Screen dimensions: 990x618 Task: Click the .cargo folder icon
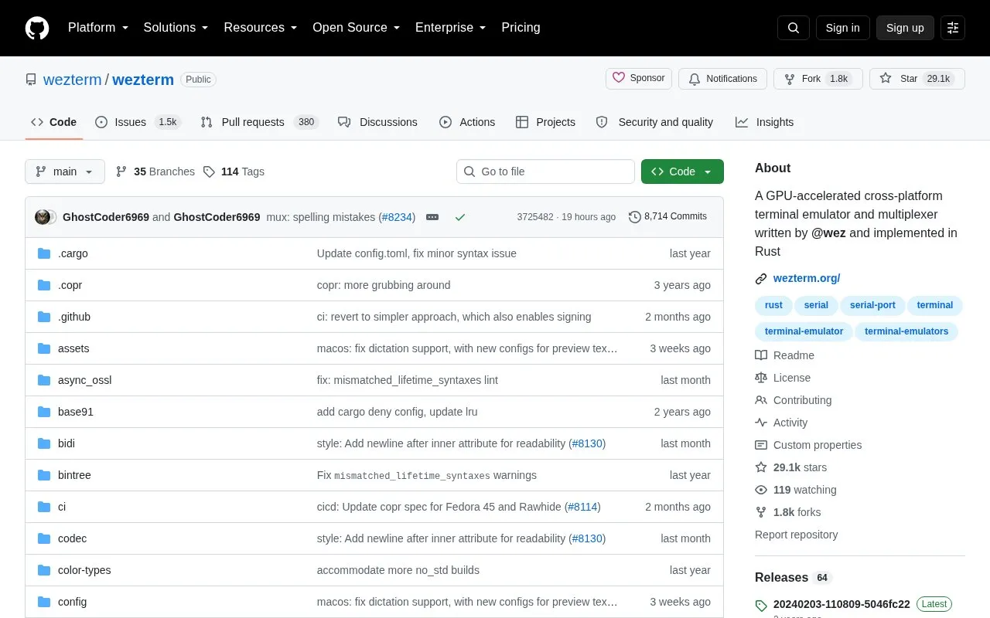[x=44, y=253]
